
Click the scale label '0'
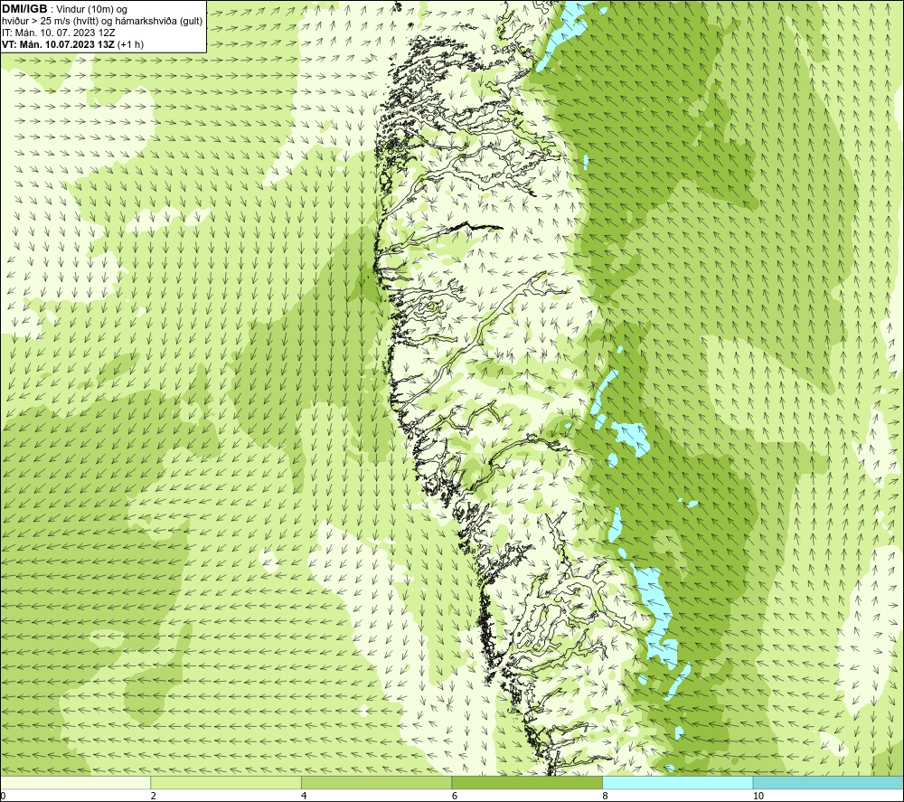tap(3, 796)
